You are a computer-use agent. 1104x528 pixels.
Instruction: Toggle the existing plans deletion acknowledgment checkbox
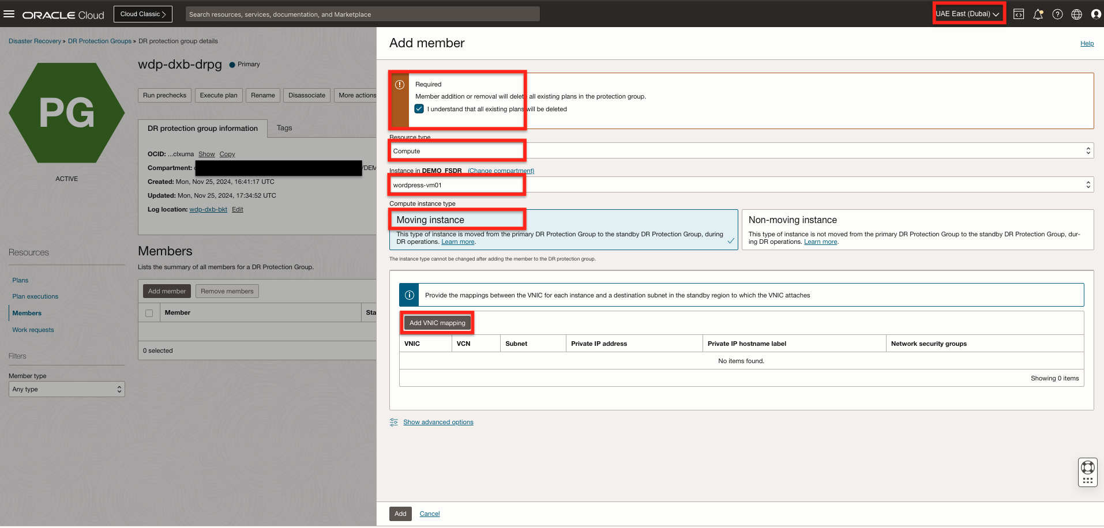point(419,109)
